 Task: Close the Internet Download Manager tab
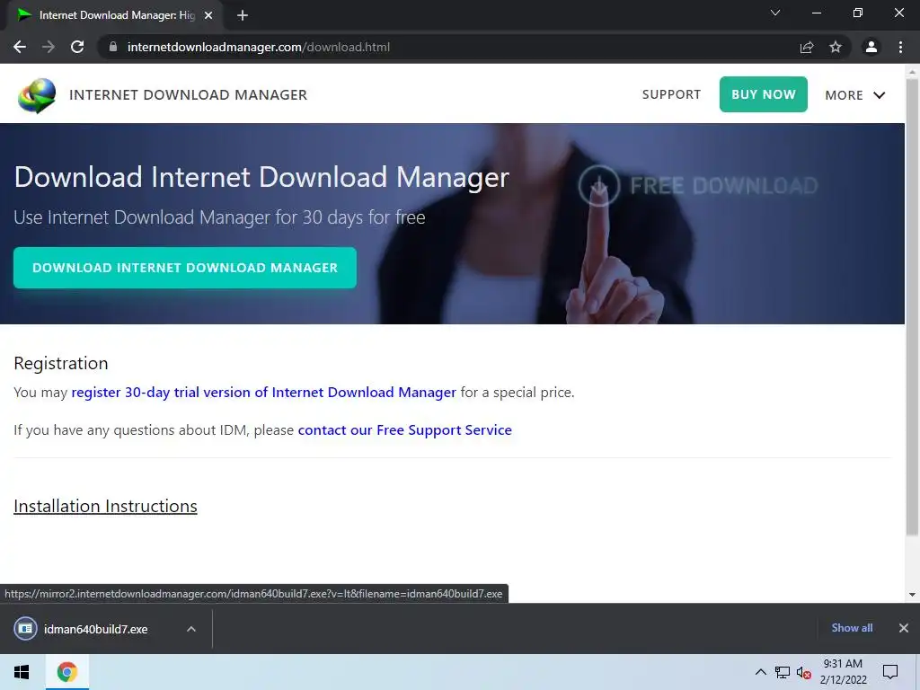[208, 15]
